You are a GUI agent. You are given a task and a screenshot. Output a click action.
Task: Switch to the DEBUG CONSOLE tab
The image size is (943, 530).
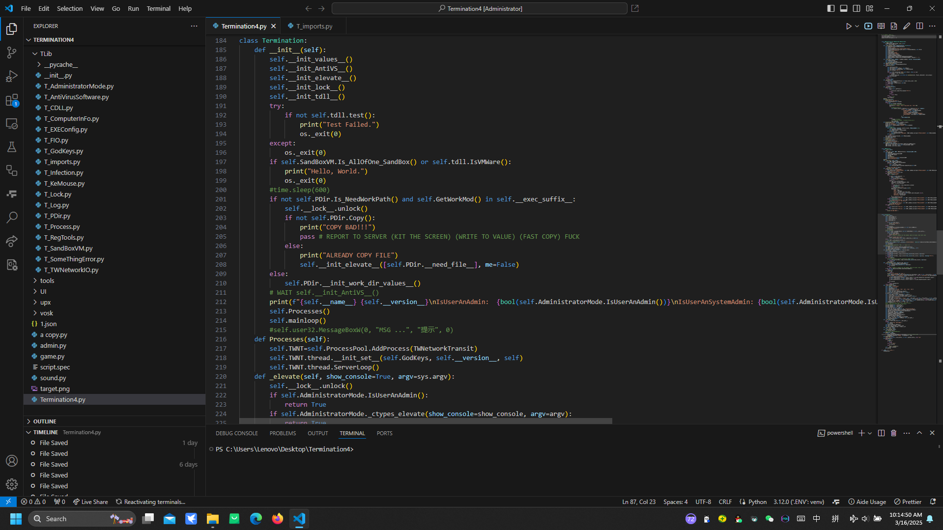click(236, 433)
